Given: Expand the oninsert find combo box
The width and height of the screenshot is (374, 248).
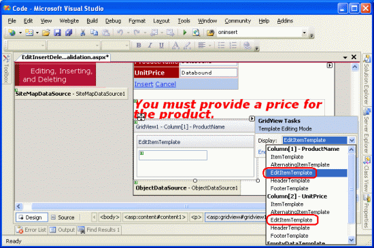Looking at the screenshot, I should (x=304, y=33).
